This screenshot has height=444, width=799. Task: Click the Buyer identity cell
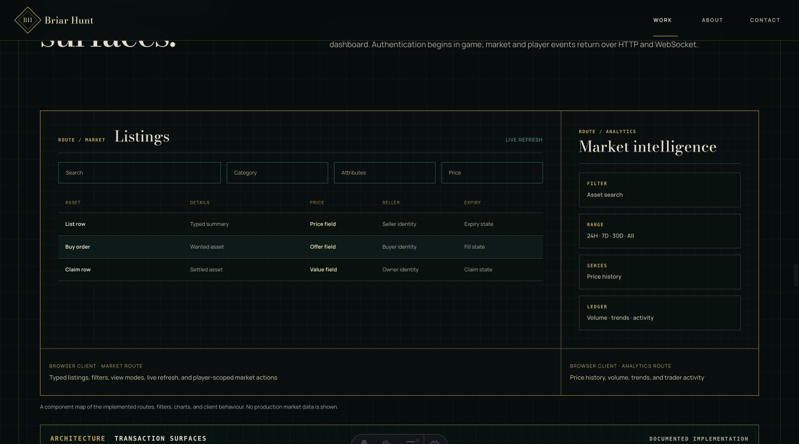(x=399, y=247)
